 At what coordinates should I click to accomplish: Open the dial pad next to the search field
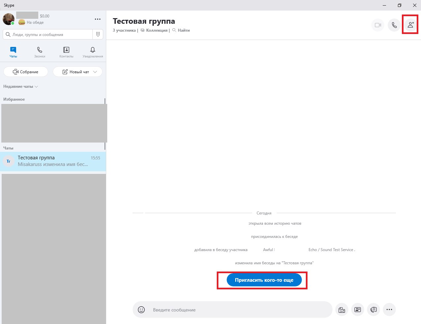[x=98, y=34]
